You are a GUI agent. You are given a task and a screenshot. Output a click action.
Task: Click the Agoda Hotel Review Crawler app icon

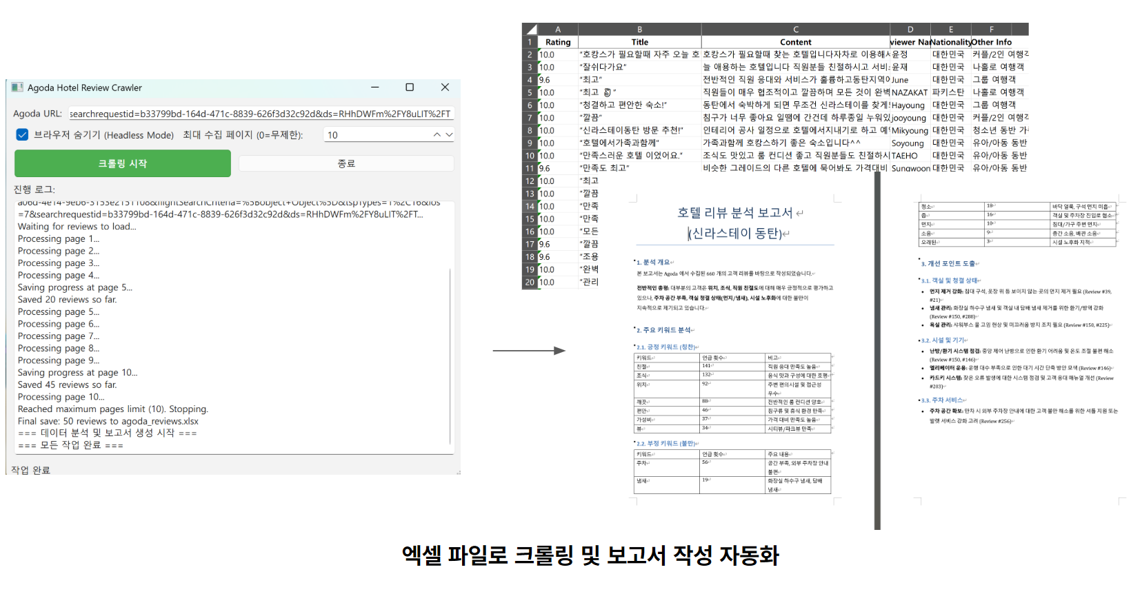point(17,88)
